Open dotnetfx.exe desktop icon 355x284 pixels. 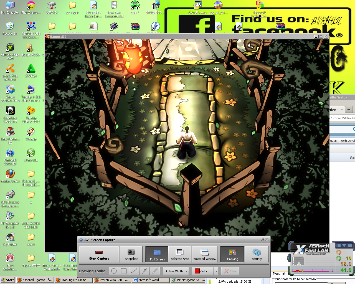point(197,8)
